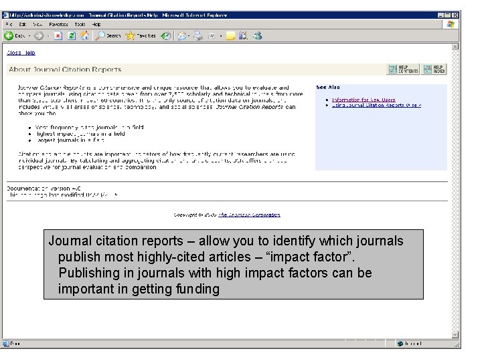Click the Close Help link

(x=21, y=53)
